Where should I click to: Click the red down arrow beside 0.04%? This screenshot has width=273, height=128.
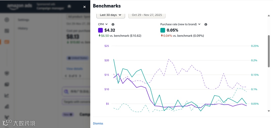coord(162,36)
